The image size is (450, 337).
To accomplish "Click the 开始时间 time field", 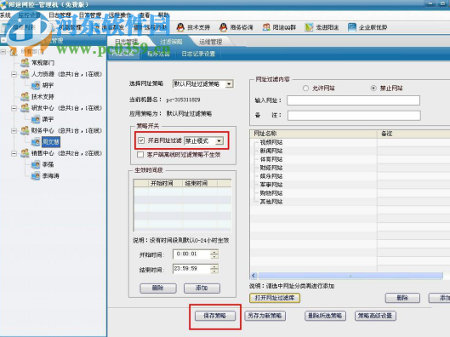I will click(x=191, y=254).
